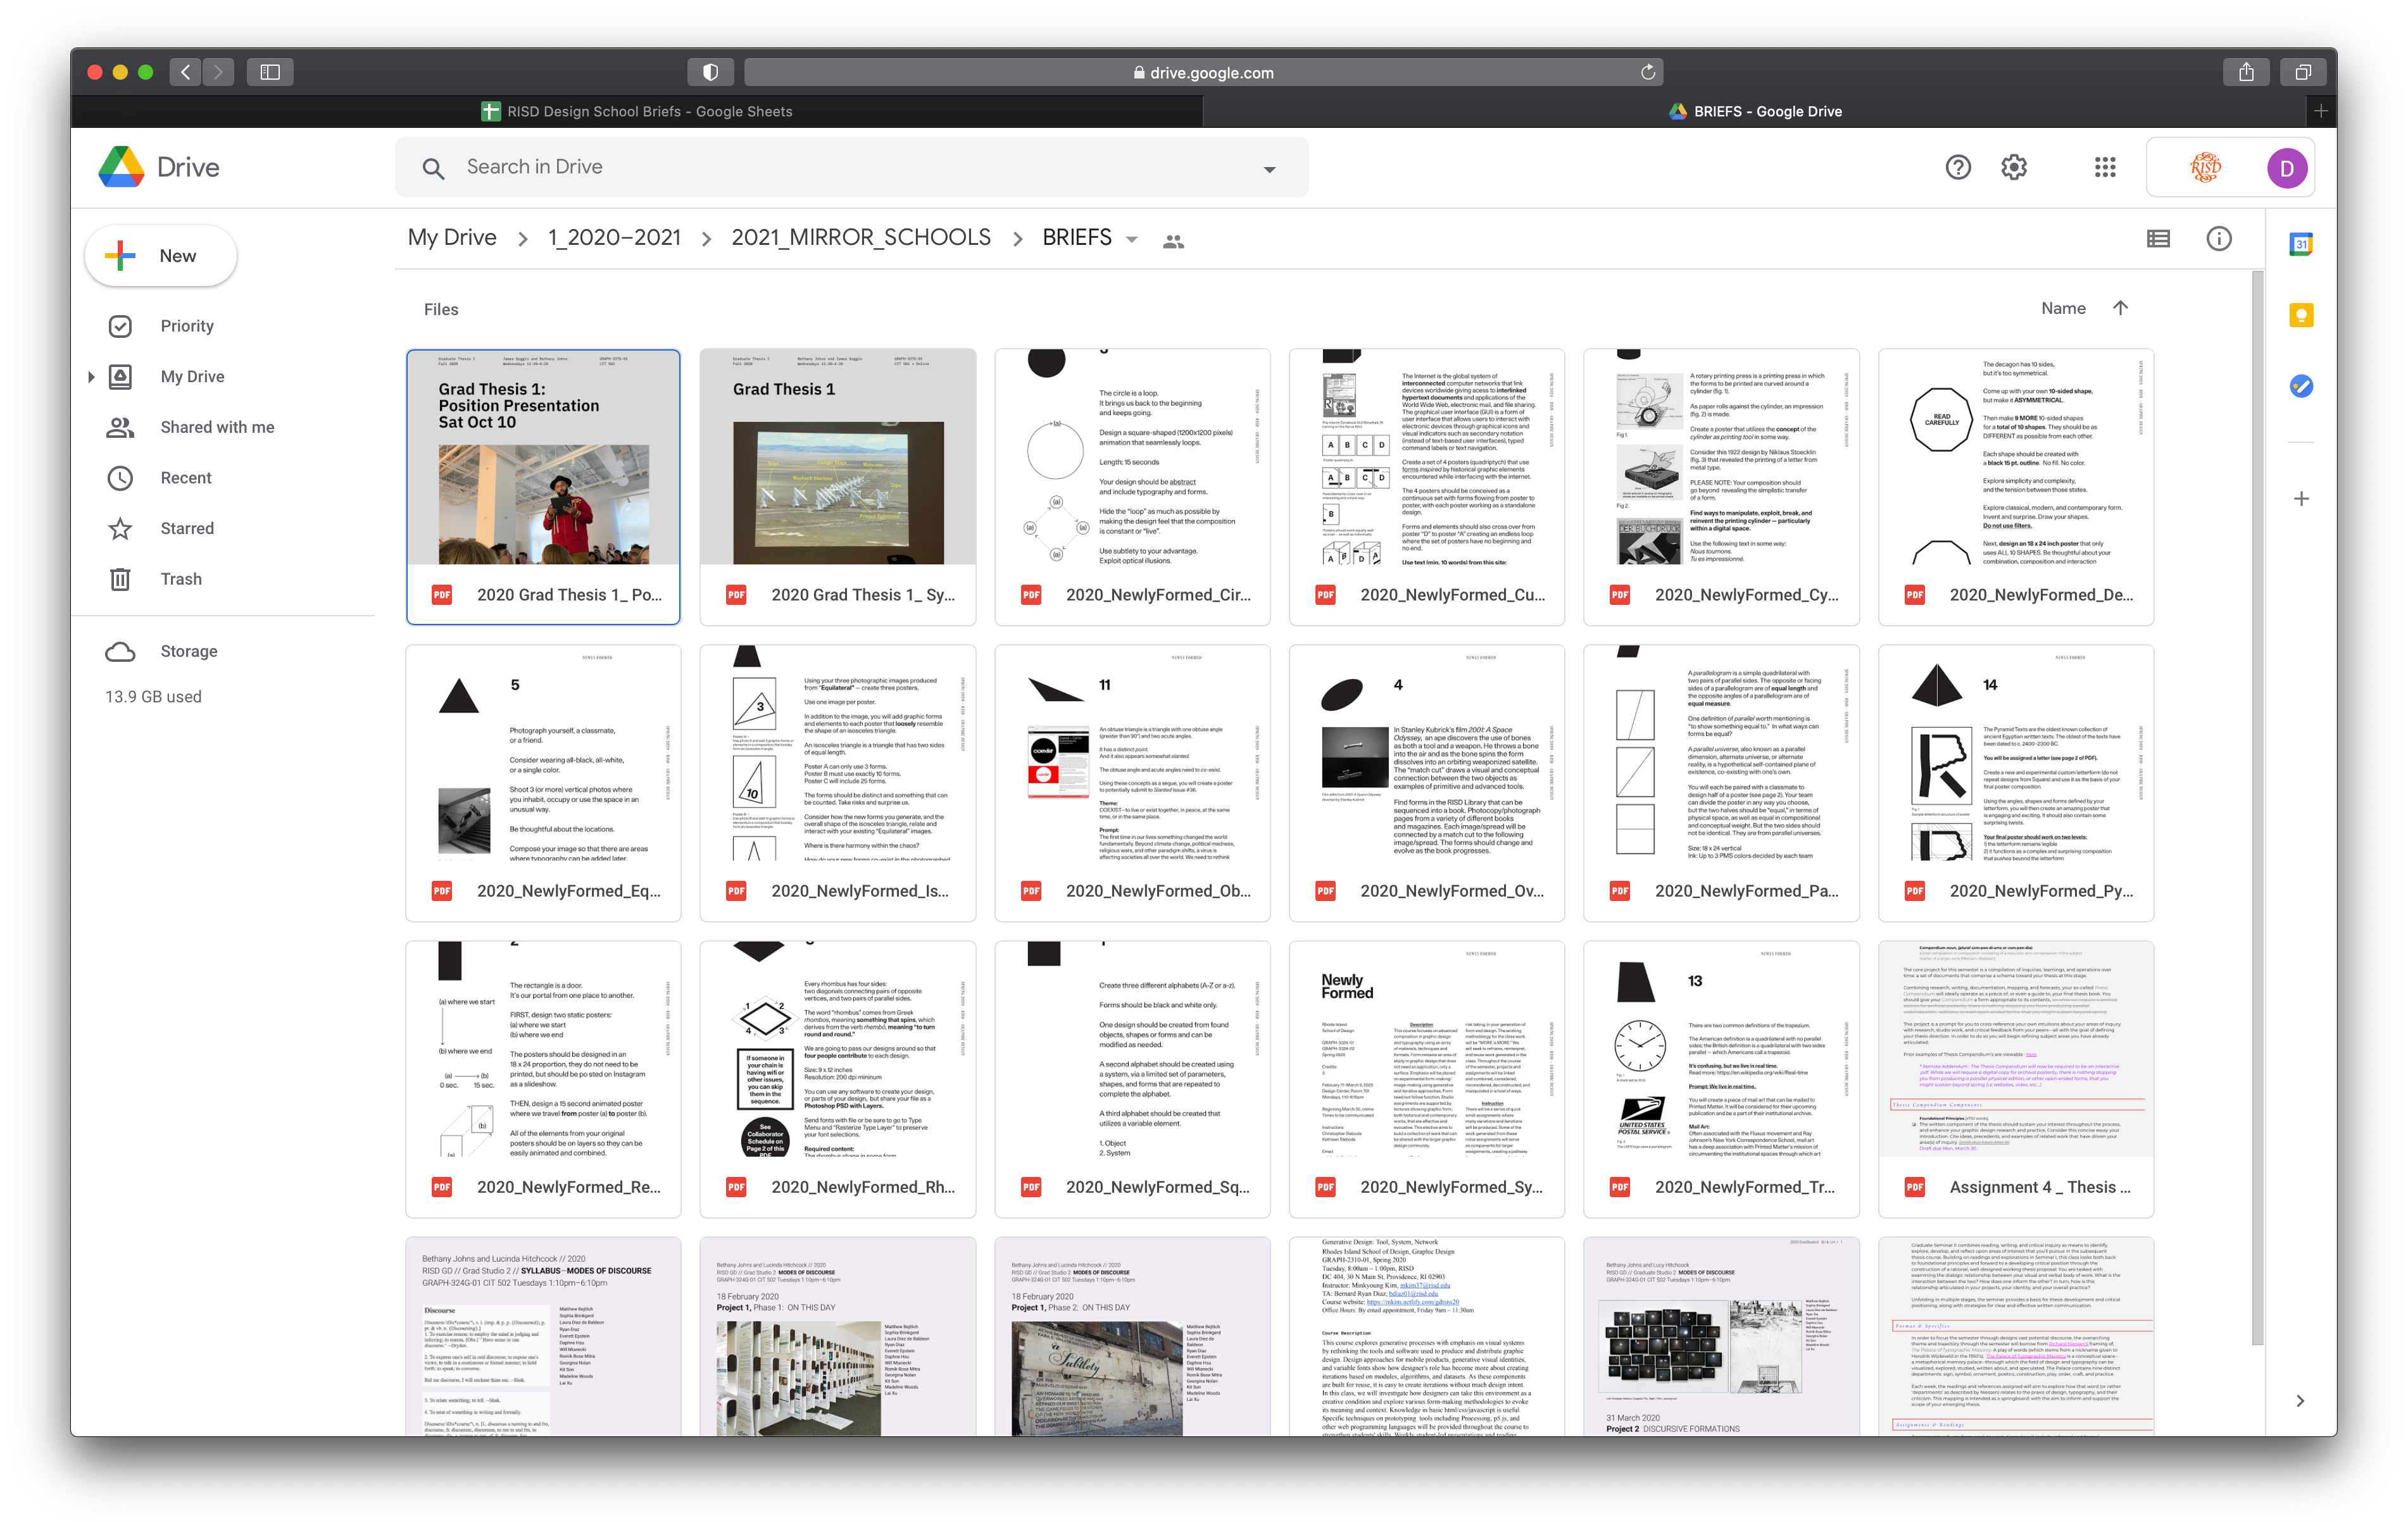Viewport: 2408px width, 1530px height.
Task: Switch to list layout view
Action: (2157, 239)
